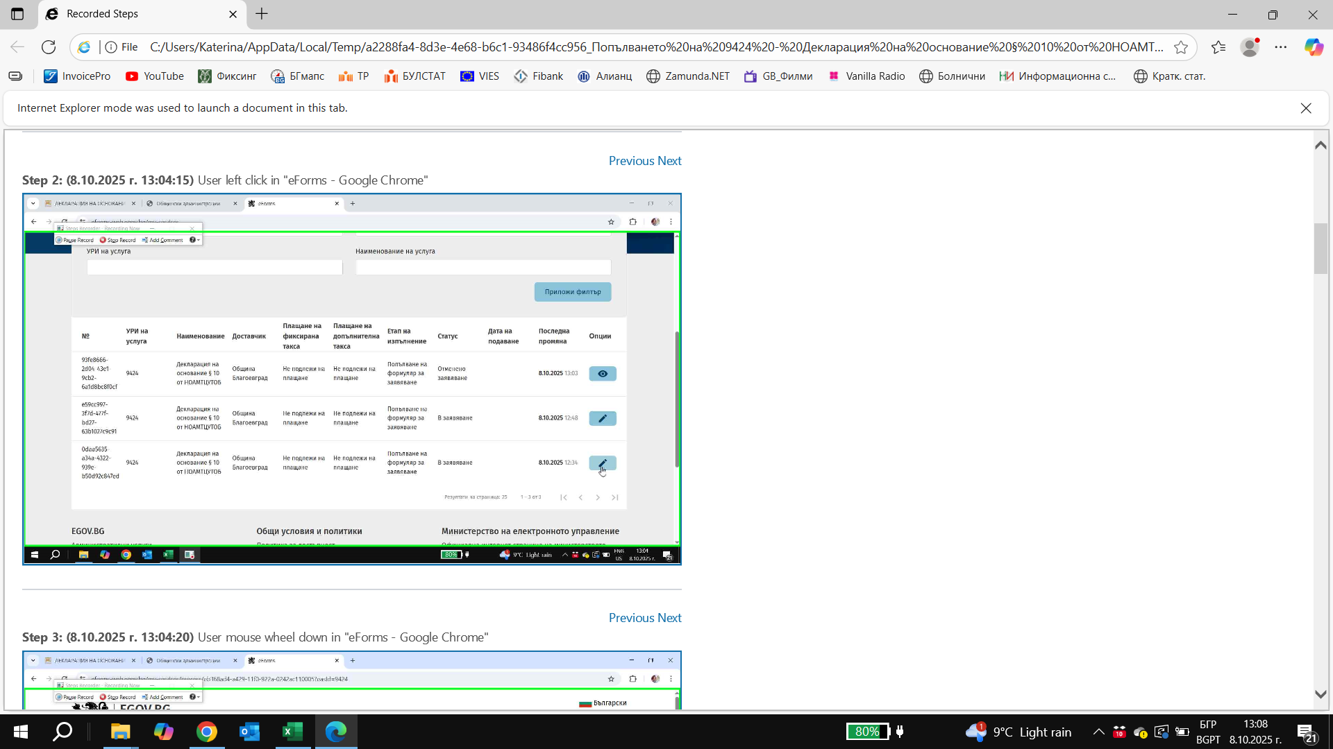This screenshot has height=749, width=1333.
Task: Open Excel from the taskbar
Action: 292,732
